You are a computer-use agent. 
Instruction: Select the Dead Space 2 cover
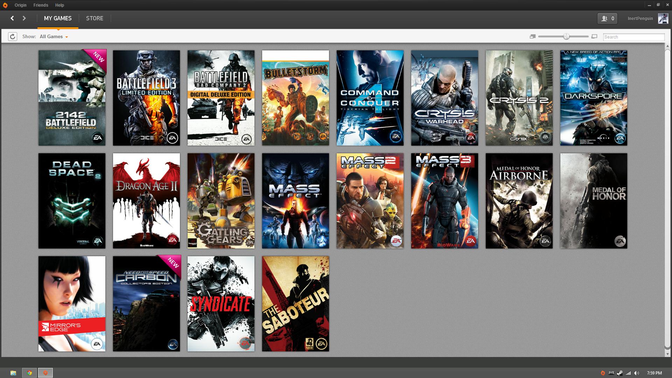(72, 201)
